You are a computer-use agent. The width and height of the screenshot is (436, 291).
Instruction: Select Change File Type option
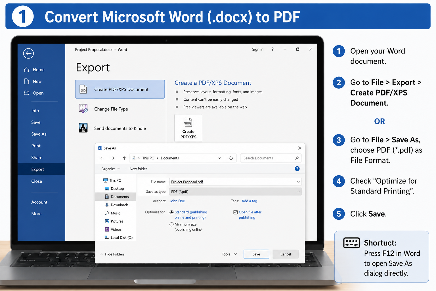(111, 109)
